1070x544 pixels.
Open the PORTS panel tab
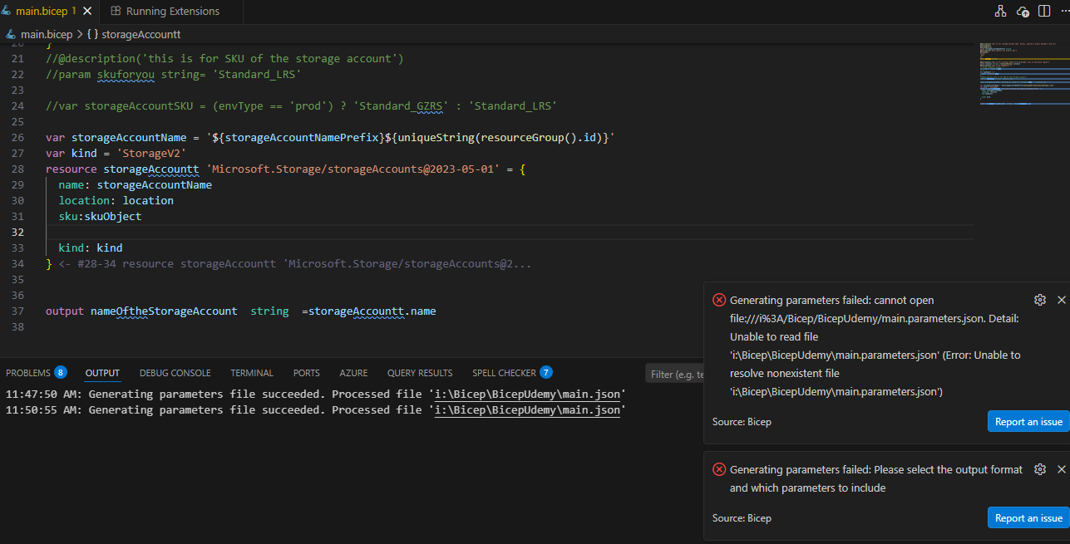306,373
